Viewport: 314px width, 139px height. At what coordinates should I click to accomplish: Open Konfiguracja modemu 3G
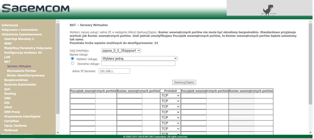[23, 52]
